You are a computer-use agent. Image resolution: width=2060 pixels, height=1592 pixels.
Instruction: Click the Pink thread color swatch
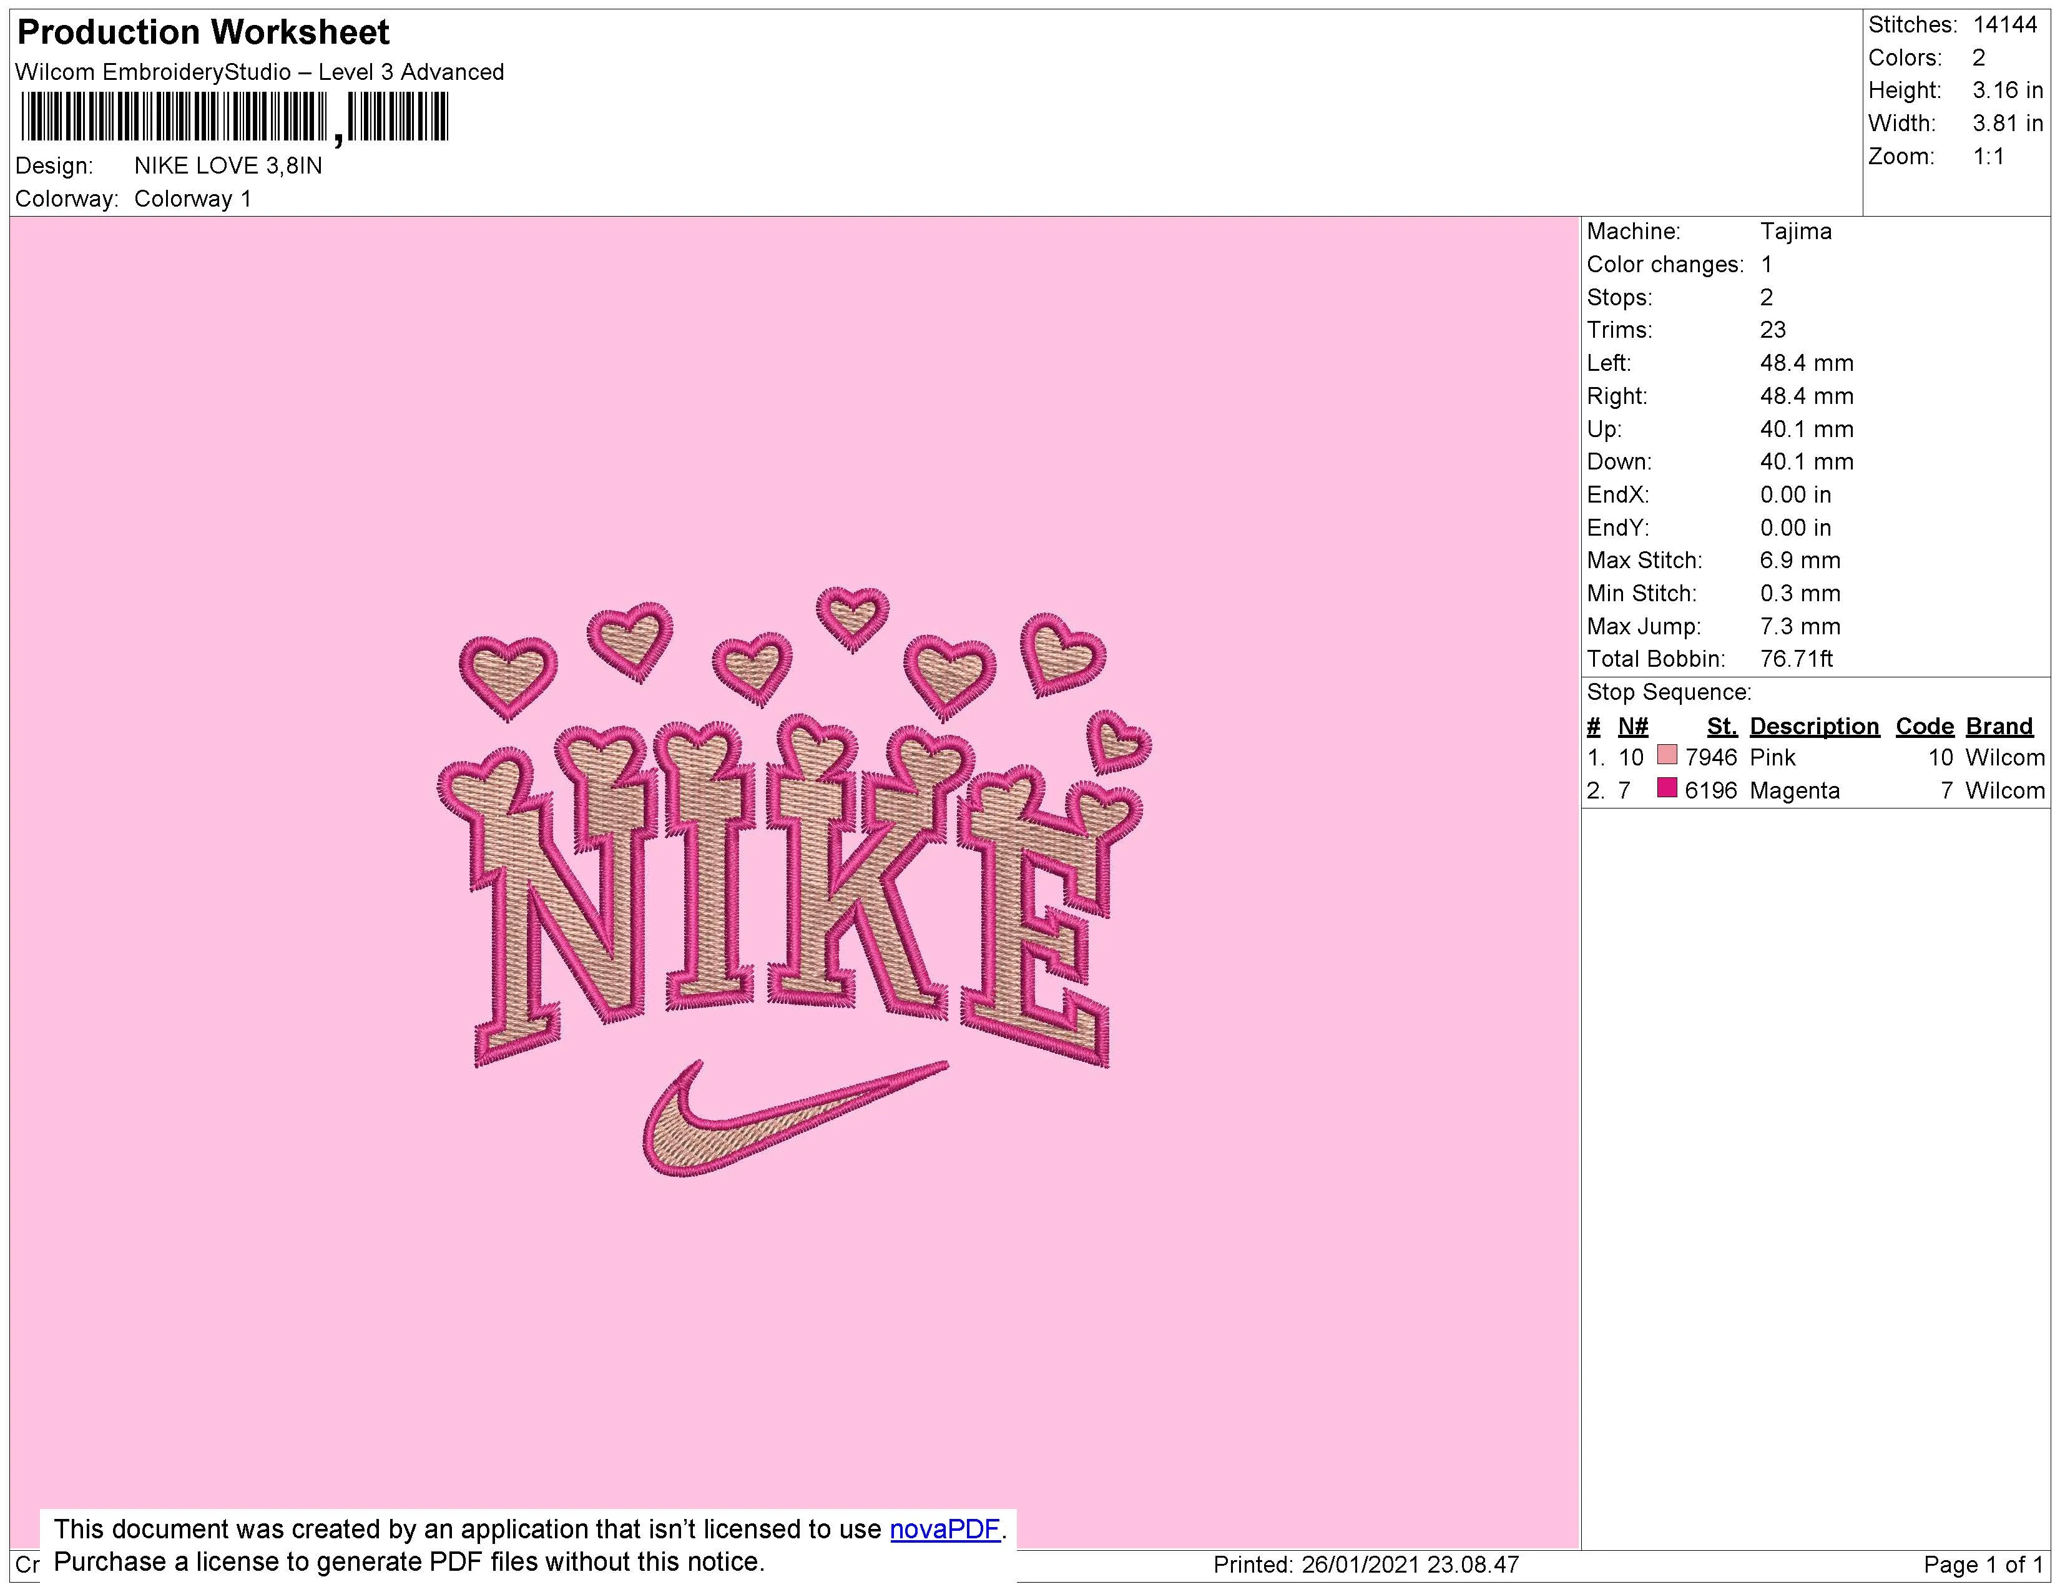point(1667,755)
